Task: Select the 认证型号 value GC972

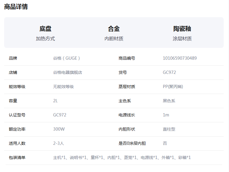Action: click(x=60, y=115)
